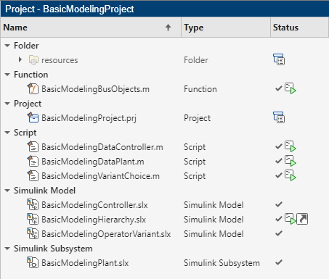Click the Project - BasicModelingProject title bar
This screenshot has width=329, height=279.
(164, 9)
